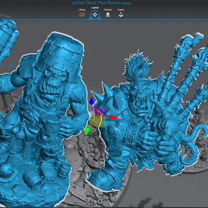Switch to the Layout tab
The height and width of the screenshot is (208, 208).
tap(95, 13)
